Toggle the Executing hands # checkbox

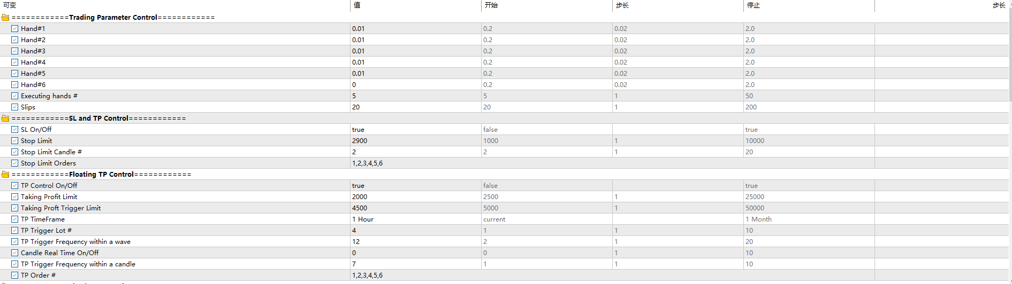15,96
